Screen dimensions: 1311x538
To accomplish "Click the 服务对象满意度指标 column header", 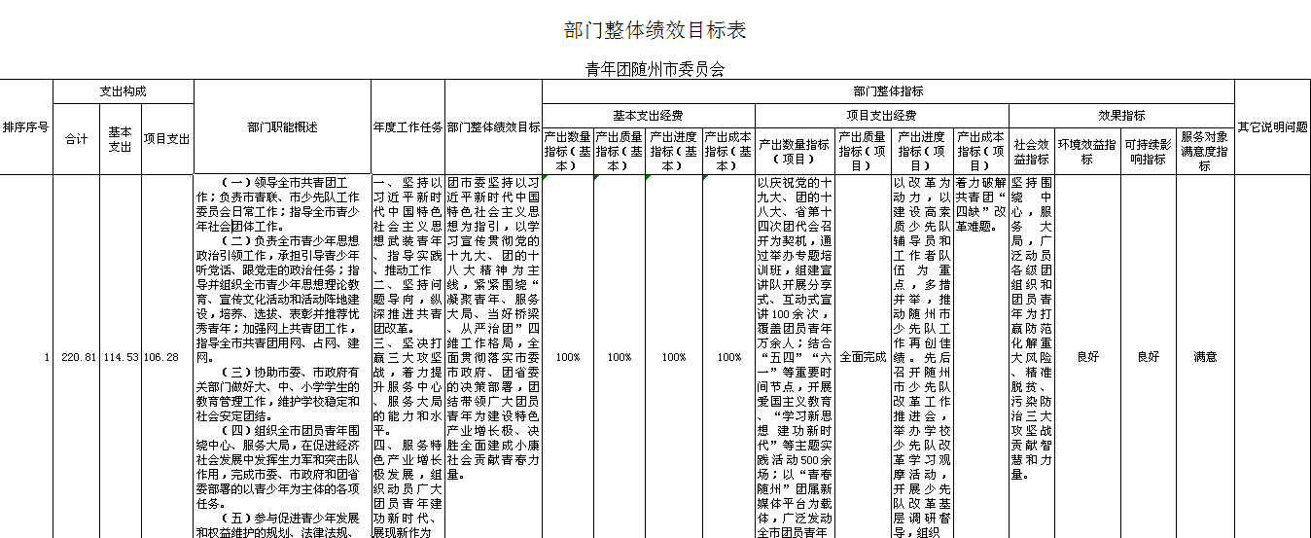I will tap(1204, 151).
